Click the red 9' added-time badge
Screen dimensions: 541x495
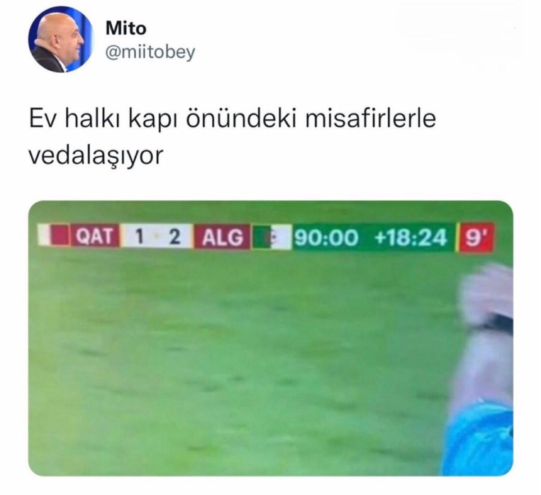tap(475, 237)
